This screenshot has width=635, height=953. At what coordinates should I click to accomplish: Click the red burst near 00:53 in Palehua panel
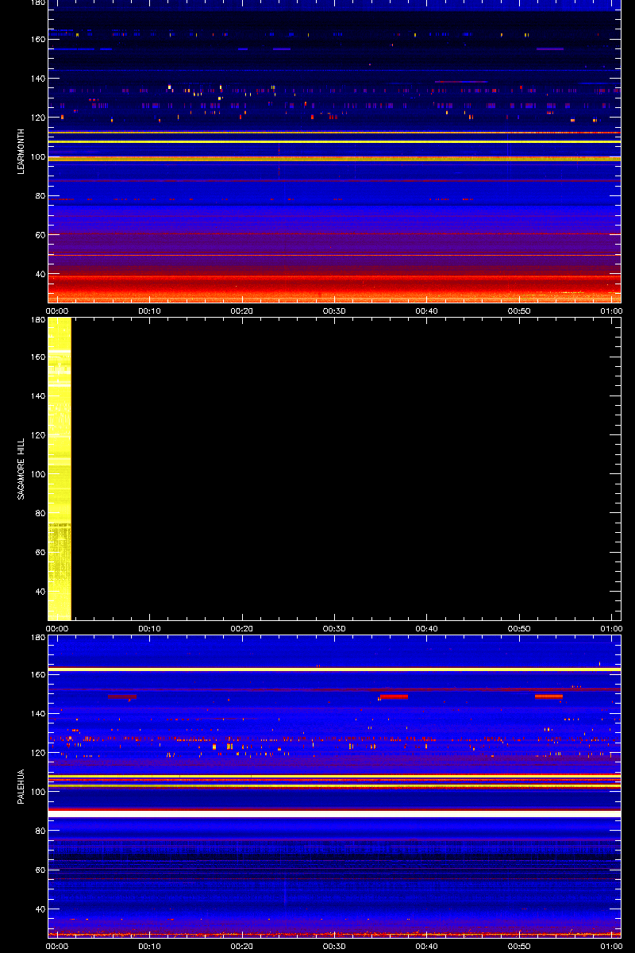tap(548, 696)
